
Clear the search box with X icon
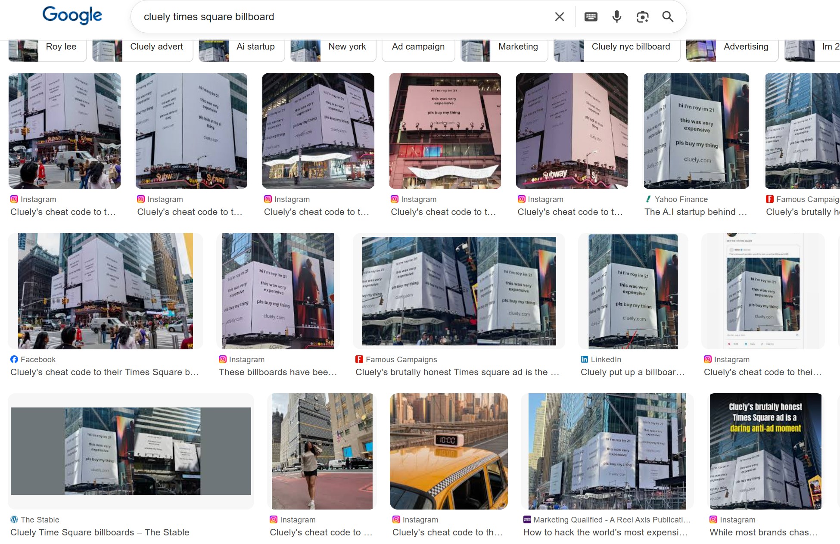[559, 17]
